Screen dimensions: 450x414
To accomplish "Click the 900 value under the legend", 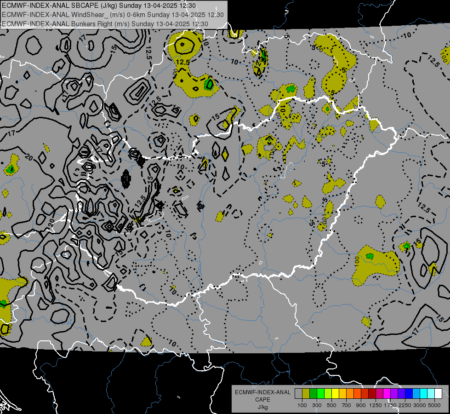I will coord(361,405).
